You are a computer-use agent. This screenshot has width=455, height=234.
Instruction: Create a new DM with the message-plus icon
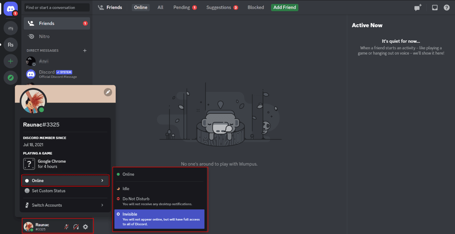pyautogui.click(x=417, y=7)
